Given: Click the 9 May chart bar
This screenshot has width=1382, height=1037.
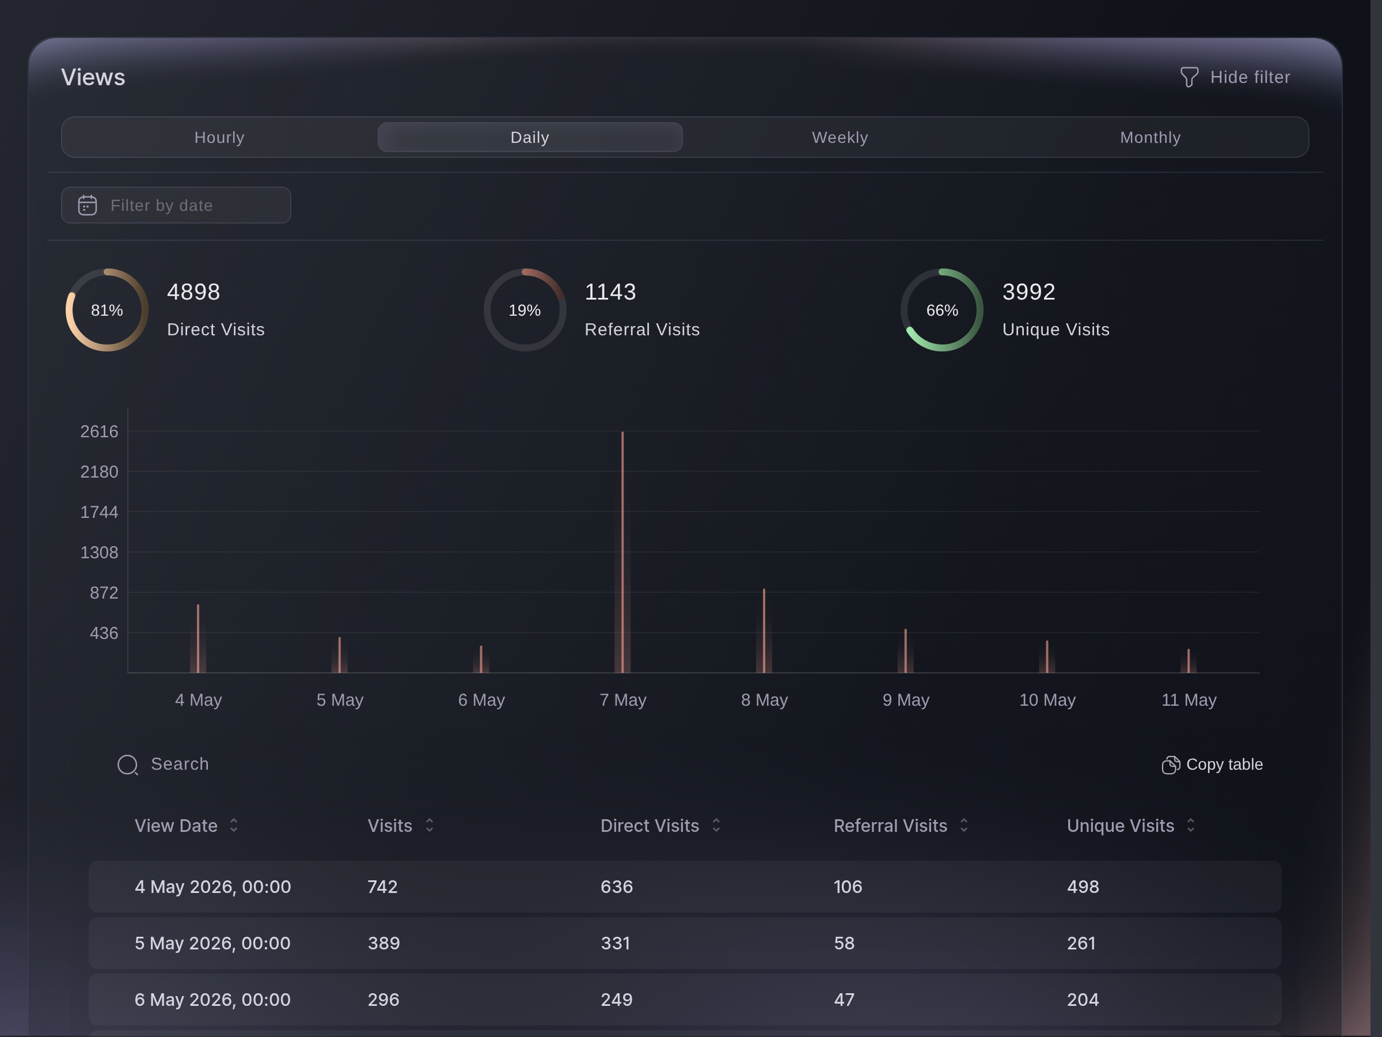Looking at the screenshot, I should [905, 650].
